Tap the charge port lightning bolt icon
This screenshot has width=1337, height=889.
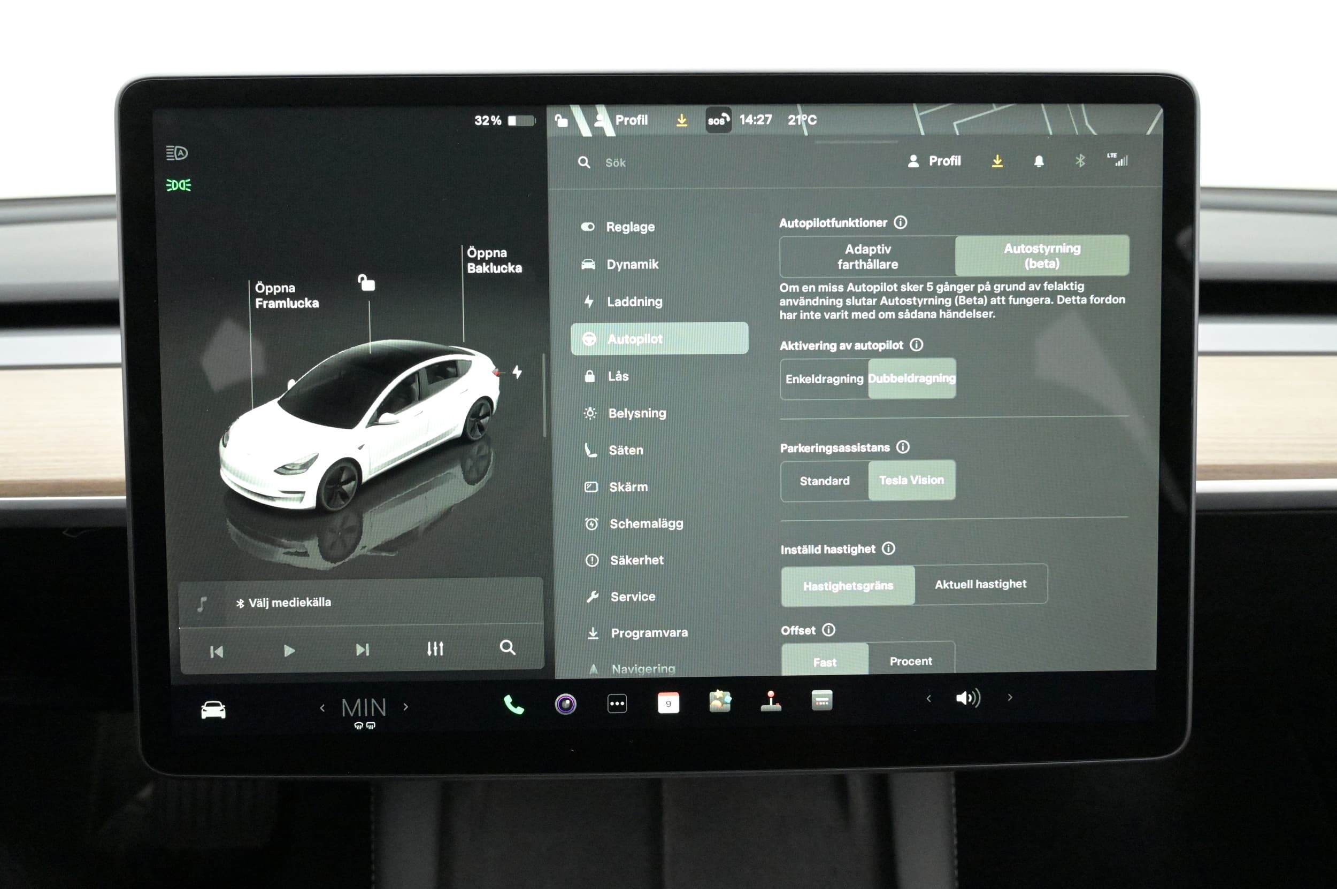[517, 372]
